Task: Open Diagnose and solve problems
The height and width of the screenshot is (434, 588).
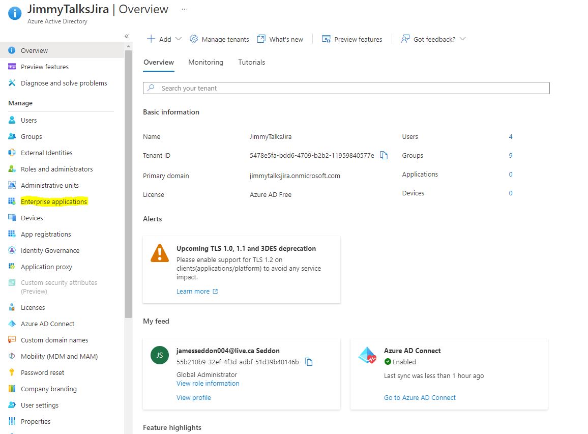Action: [x=64, y=83]
